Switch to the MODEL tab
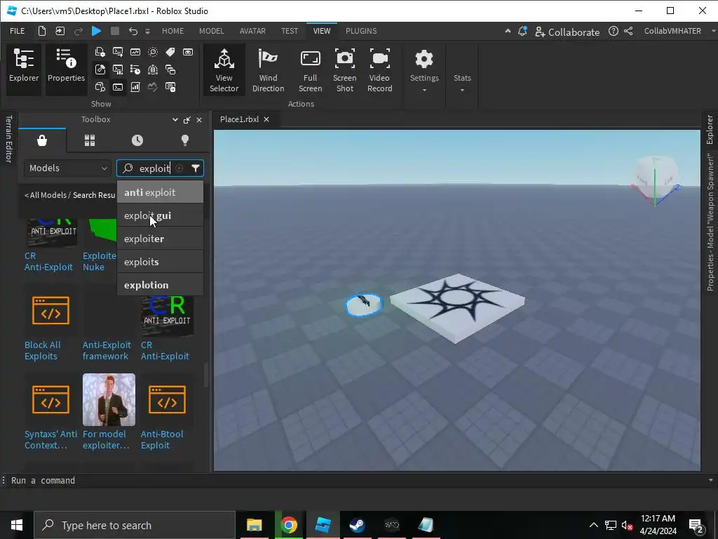718x539 pixels. click(212, 31)
